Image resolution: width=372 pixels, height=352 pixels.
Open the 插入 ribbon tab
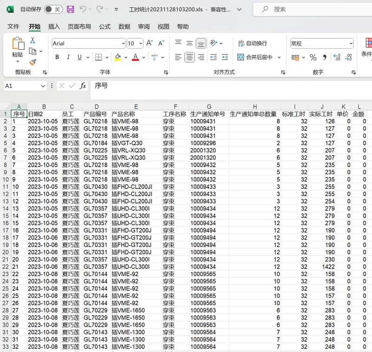click(x=54, y=27)
